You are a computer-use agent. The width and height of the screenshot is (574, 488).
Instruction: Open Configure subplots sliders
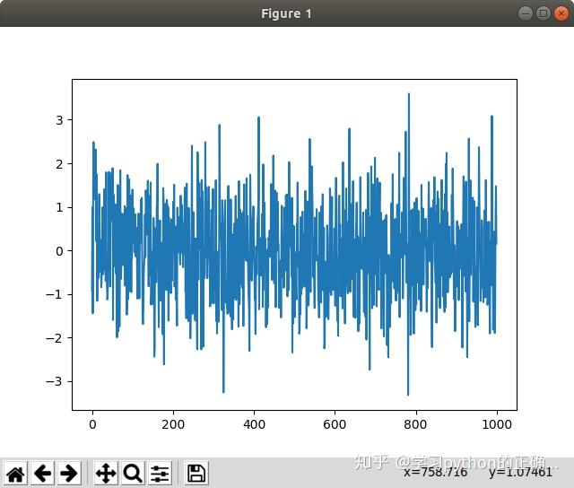(x=160, y=474)
